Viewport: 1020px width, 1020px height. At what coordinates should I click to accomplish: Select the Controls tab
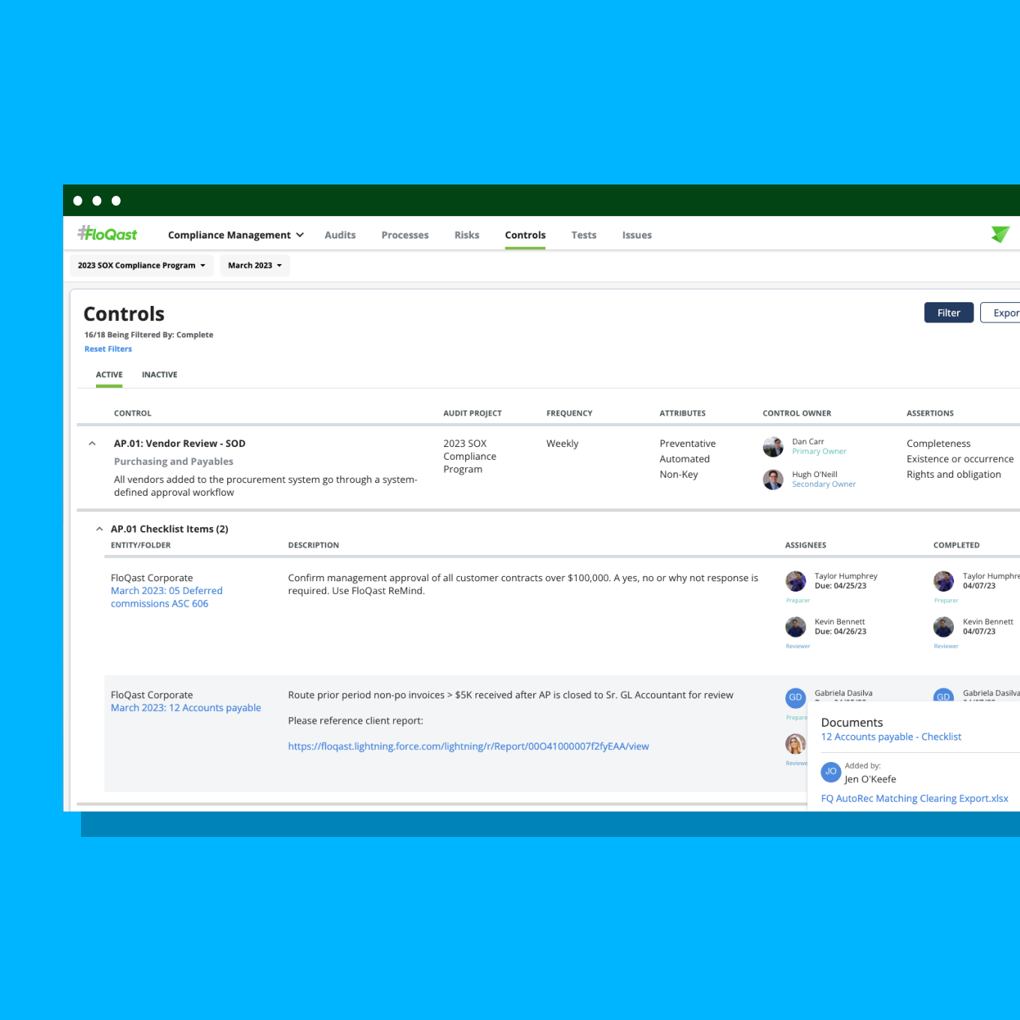pos(525,235)
